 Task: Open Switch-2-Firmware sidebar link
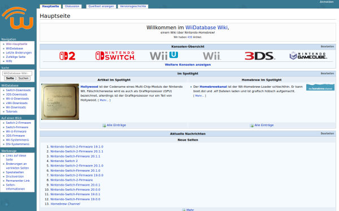[x=19, y=123]
